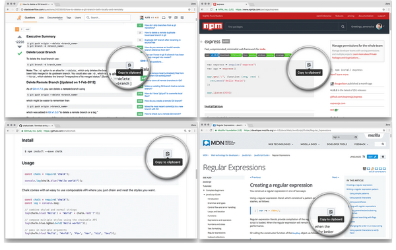The height and width of the screenshot is (250, 396).
Task: Open Stack Overflow achievements trophy icon
Action: pyautogui.click(x=170, y=17)
